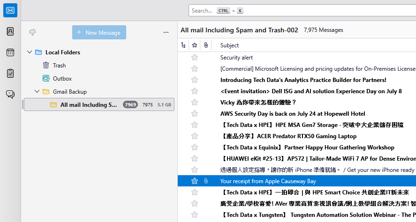Star the Tungsten Automation Webinar message
This screenshot has height=222, width=416.
click(195, 215)
